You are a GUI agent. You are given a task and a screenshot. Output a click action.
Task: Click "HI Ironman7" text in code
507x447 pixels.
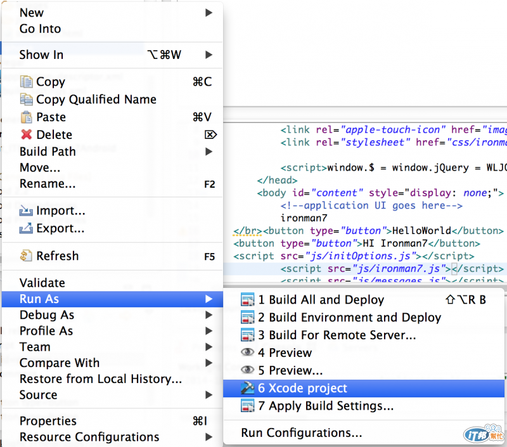pos(395,243)
